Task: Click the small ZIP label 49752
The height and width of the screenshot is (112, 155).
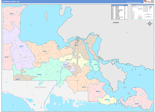Action: tap(65, 64)
